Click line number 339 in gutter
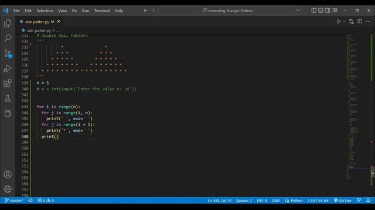375x210 pixels. coord(25,83)
